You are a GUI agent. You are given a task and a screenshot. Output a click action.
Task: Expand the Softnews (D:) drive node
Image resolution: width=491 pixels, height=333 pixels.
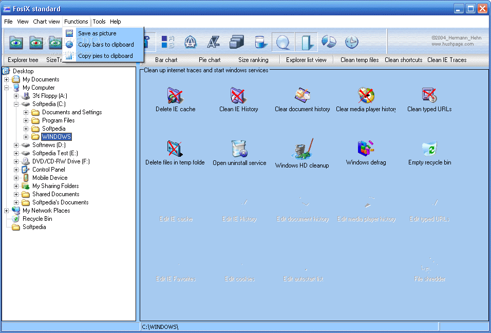pos(16,145)
